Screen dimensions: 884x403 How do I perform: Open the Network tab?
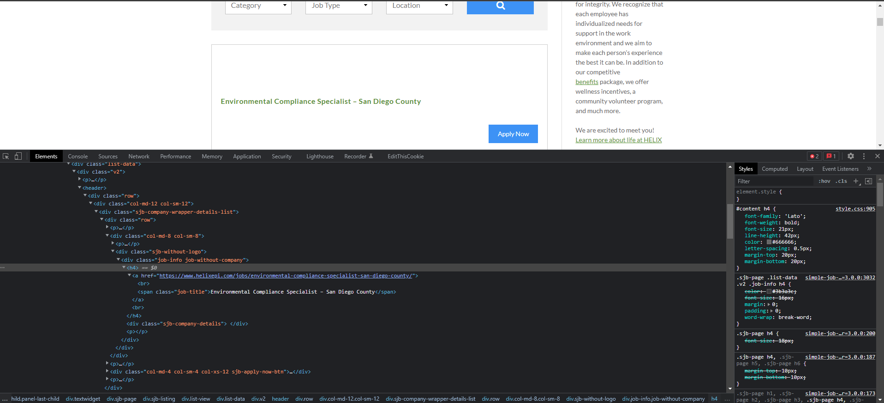[139, 156]
